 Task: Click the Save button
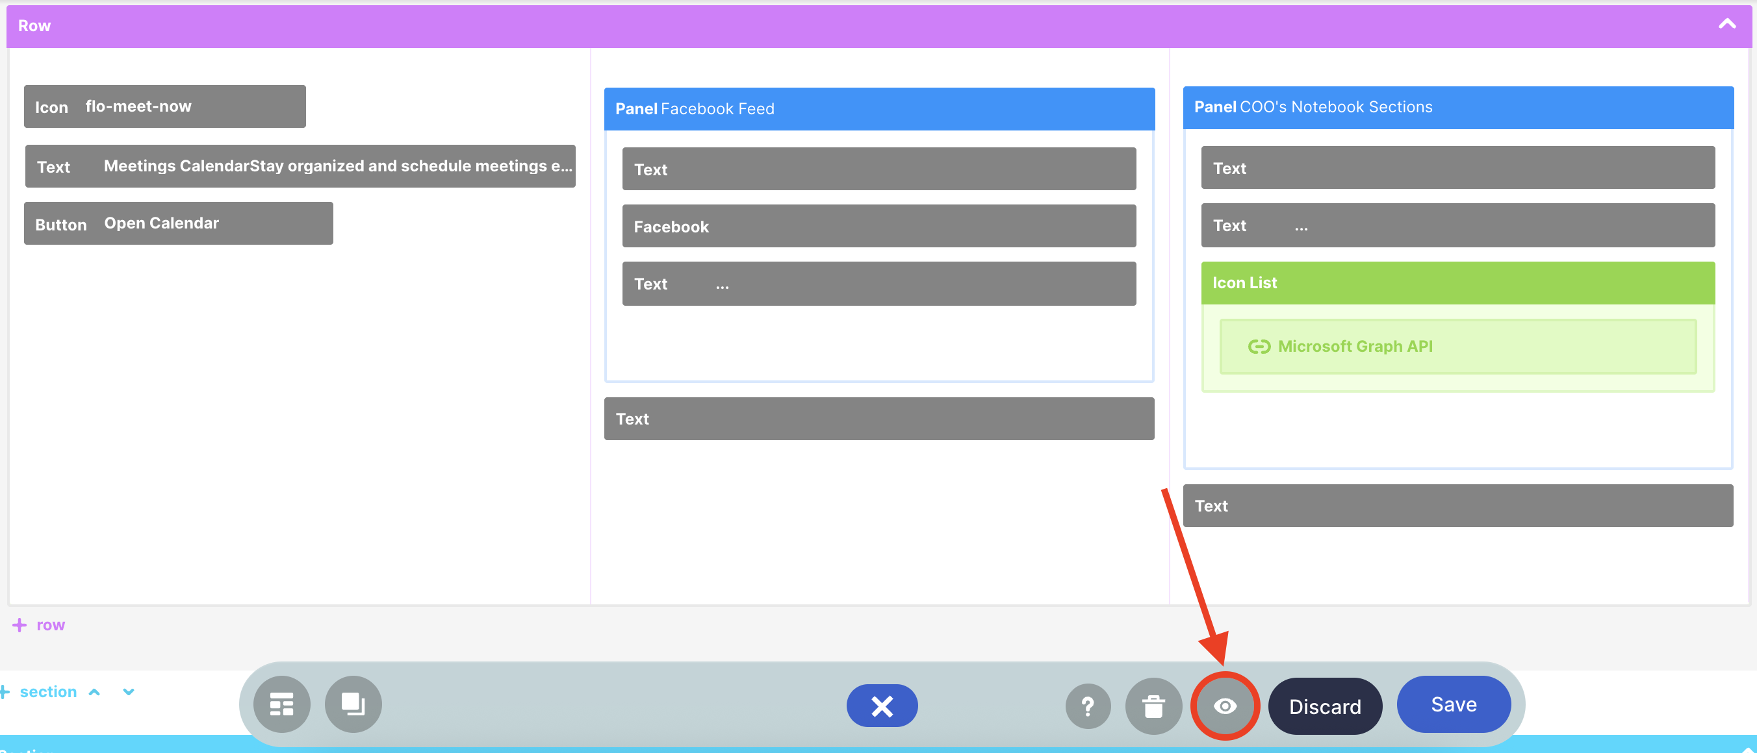tap(1453, 704)
